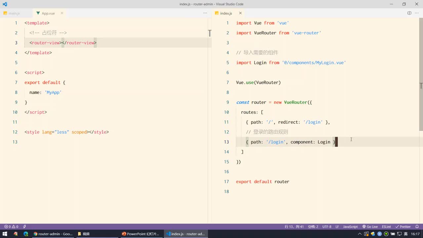This screenshot has height=238, width=423.
Task: Click line number 13 in index.js
Action: pyautogui.click(x=226, y=142)
